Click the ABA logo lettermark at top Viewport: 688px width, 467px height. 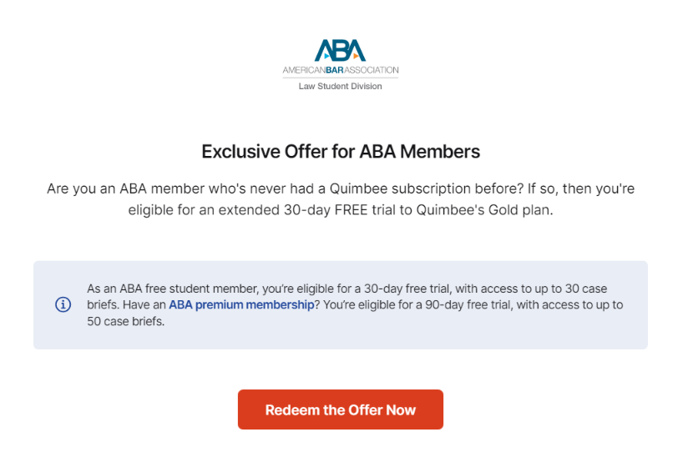point(340,50)
